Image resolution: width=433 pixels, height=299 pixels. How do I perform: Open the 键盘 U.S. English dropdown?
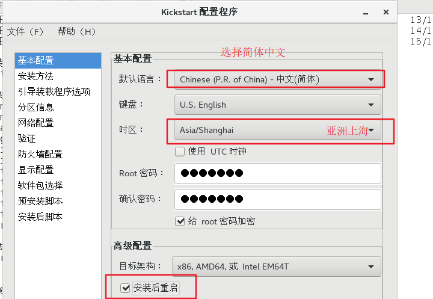tap(277, 105)
